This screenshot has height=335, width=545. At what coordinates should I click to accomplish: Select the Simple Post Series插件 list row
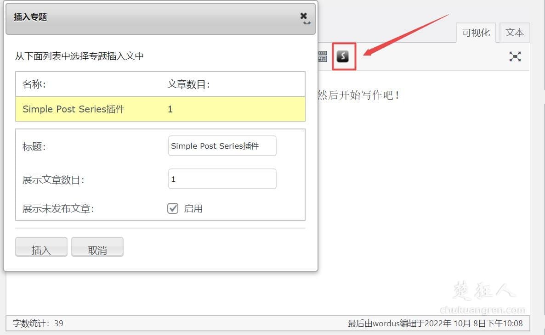(x=160, y=109)
